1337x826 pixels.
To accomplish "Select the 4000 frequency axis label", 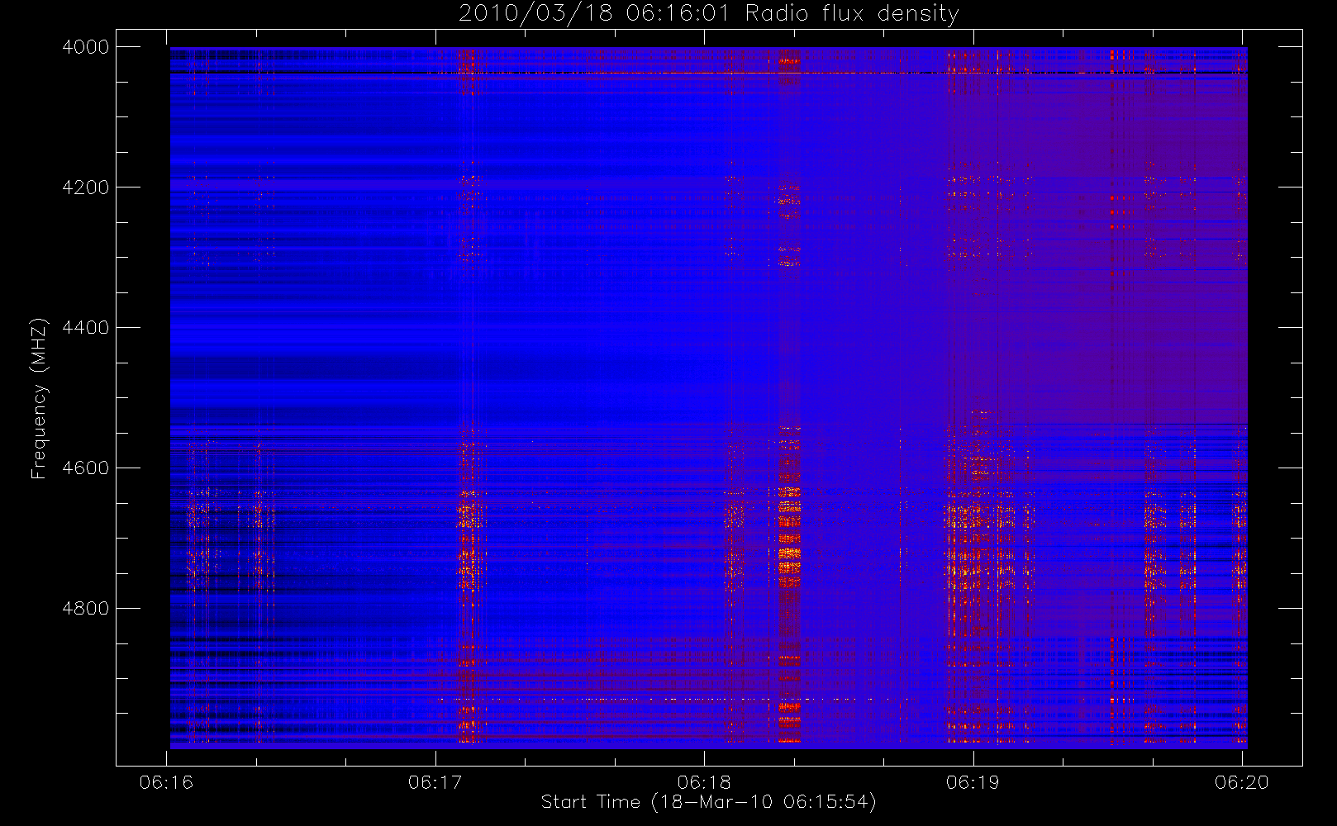I will pyautogui.click(x=86, y=47).
